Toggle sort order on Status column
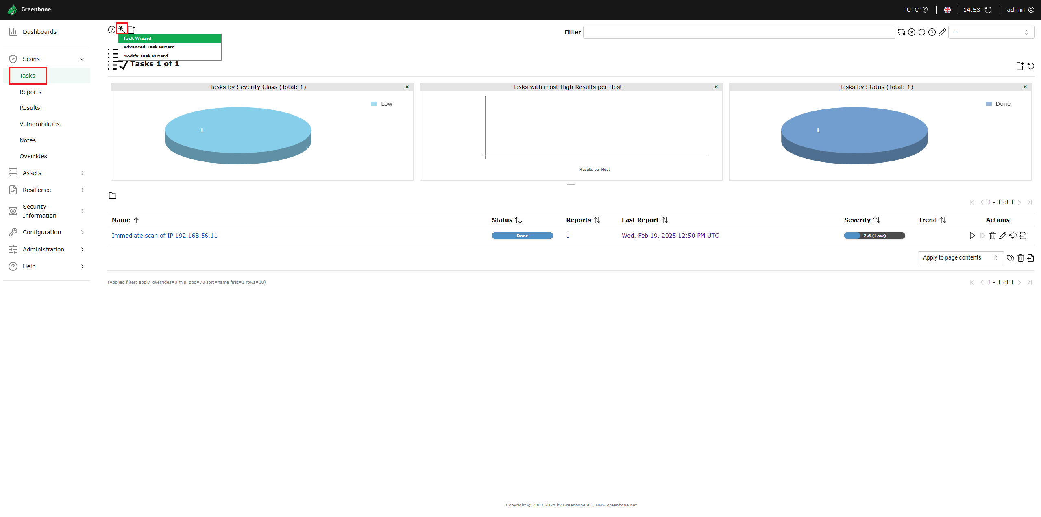 tap(518, 220)
